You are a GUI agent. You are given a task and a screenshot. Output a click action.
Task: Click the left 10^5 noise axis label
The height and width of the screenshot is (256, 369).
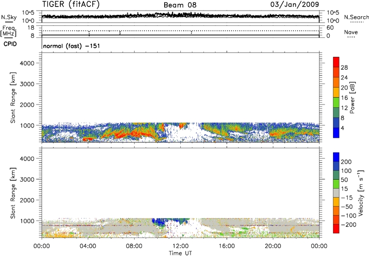coord(28,13)
